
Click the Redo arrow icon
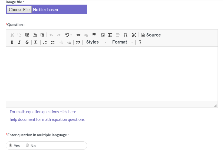click(x=59, y=35)
